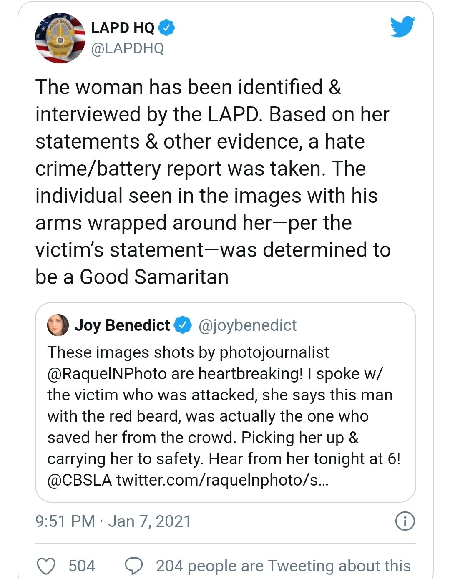Open the @LAPDHQ handle link
This screenshot has width=450, height=579.
(x=128, y=48)
